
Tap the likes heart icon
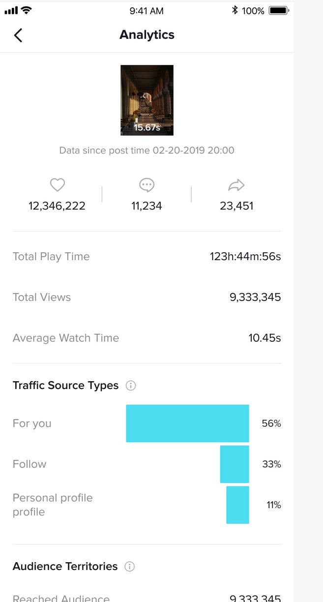[57, 185]
